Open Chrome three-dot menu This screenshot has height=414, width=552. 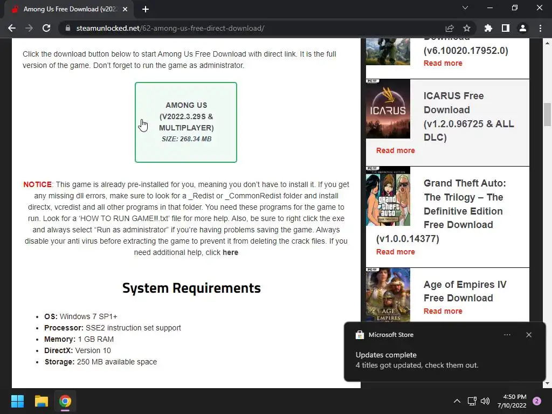[x=540, y=28]
